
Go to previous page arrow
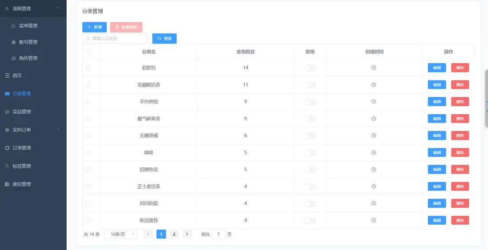148,234
